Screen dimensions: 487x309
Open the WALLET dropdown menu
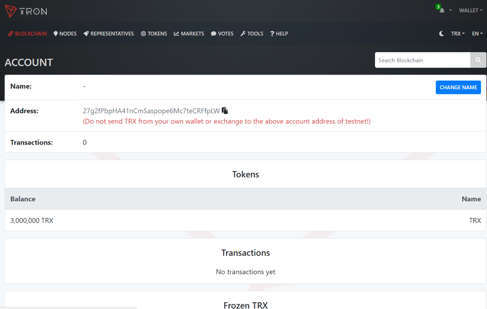tap(471, 10)
